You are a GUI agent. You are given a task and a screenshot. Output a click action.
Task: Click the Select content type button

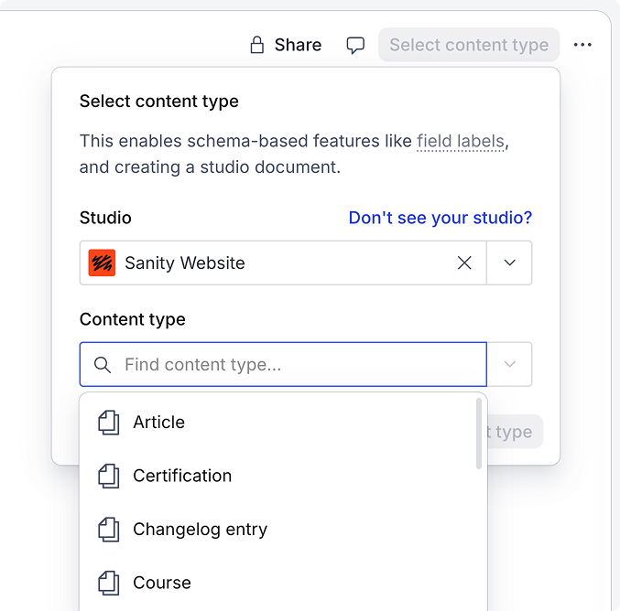[x=469, y=45]
